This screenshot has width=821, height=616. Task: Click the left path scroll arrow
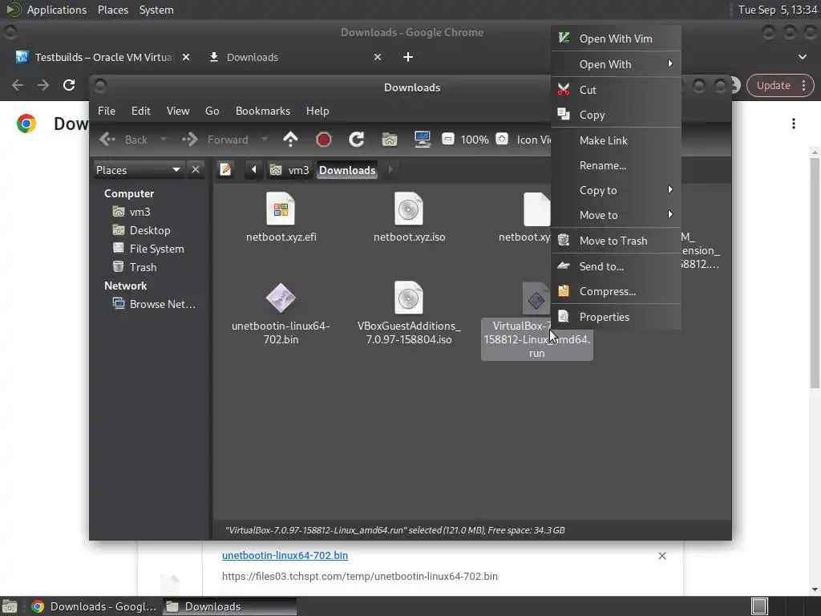pos(254,170)
